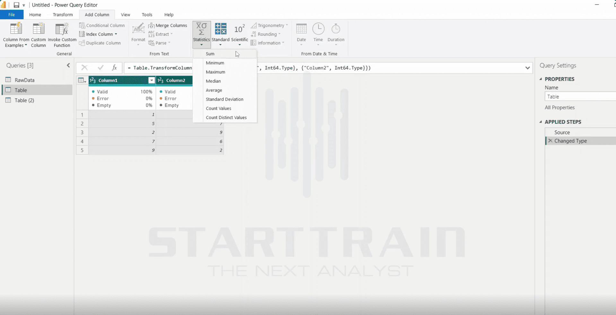616x315 pixels.
Task: Click the fx function icon in formula bar
Action: pos(114,67)
